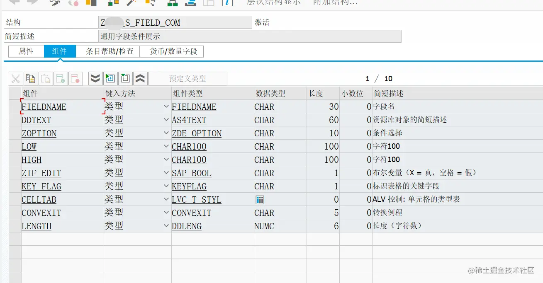543x283 pixels.
Task: Open the DDLENG component type link
Action: (x=187, y=226)
